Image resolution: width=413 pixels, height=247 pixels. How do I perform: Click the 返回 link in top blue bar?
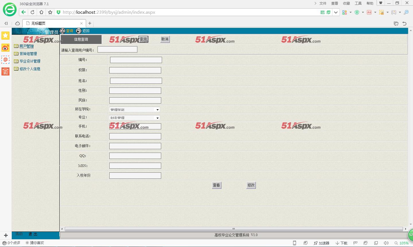[x=86, y=31]
